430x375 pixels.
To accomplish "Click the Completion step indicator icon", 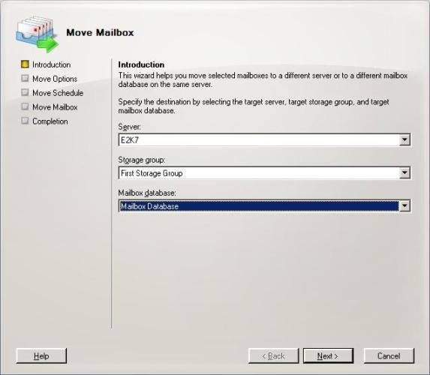I will click(x=25, y=121).
